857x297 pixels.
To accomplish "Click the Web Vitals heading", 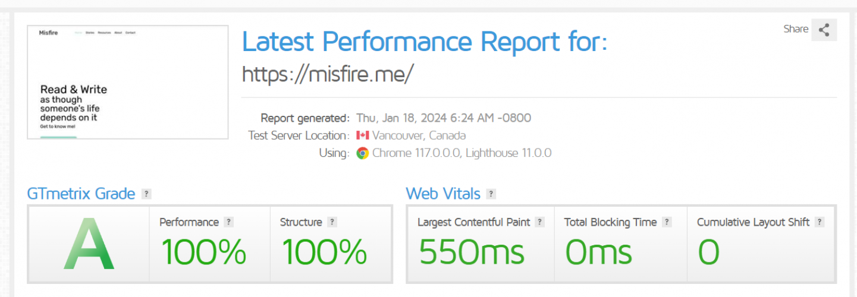I will (442, 194).
